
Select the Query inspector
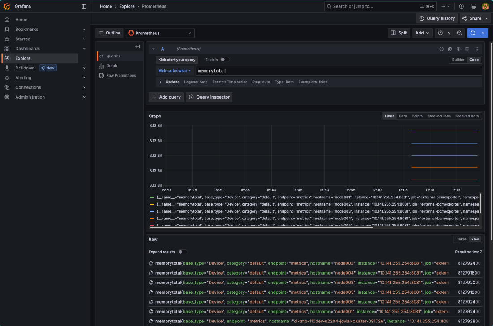[x=210, y=97]
